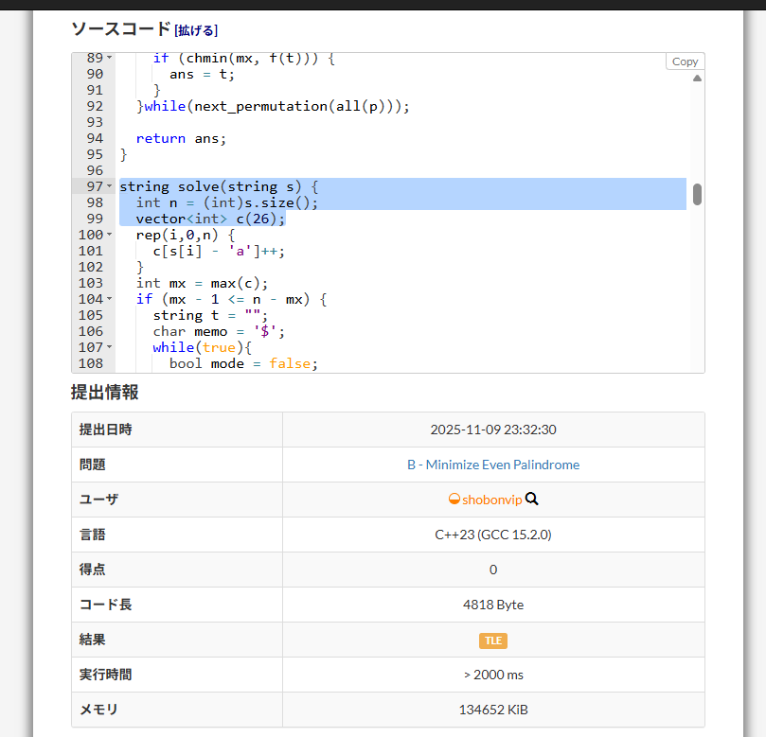This screenshot has height=737, width=766.
Task: Click the scroll-up arrow in code editor
Action: pos(697,79)
